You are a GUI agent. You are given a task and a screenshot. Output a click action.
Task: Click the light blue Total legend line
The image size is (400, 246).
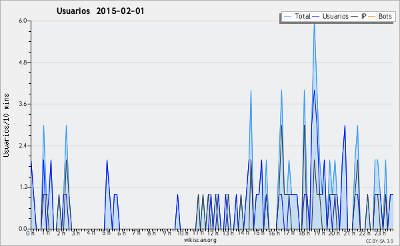pos(287,17)
